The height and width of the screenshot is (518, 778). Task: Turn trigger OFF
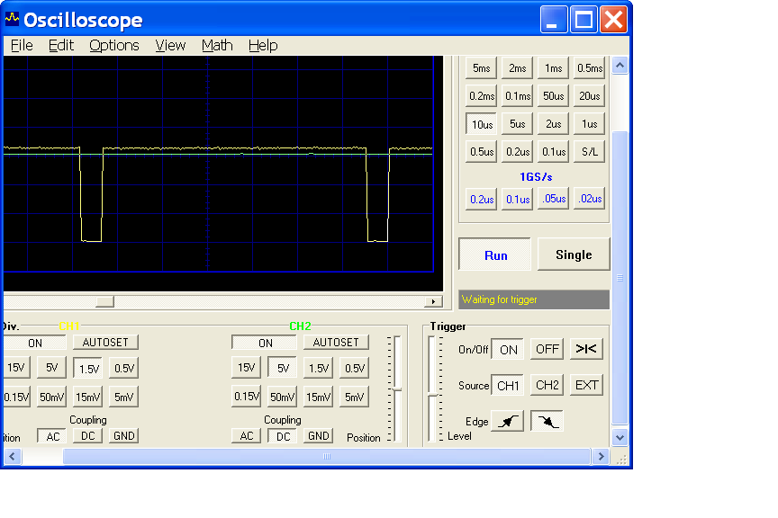coord(547,349)
